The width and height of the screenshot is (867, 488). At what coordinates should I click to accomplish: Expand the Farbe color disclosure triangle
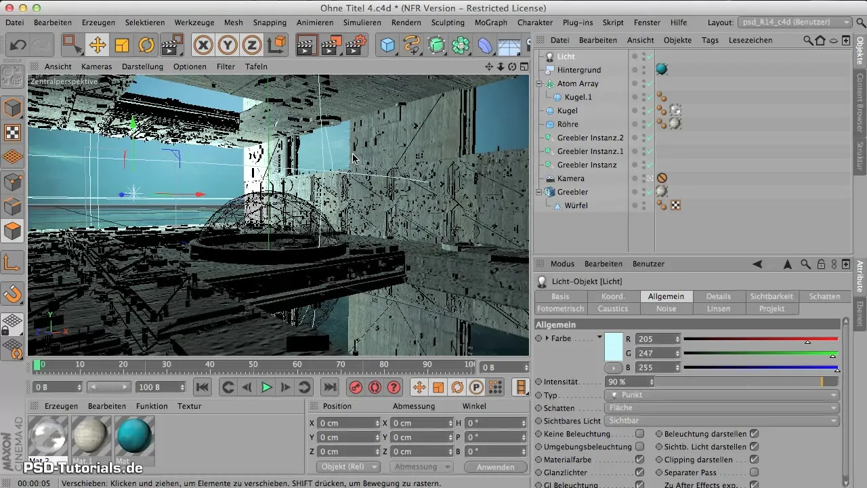pyautogui.click(x=547, y=338)
